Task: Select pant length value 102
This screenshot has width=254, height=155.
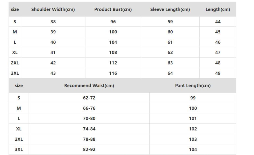Action: click(193, 129)
